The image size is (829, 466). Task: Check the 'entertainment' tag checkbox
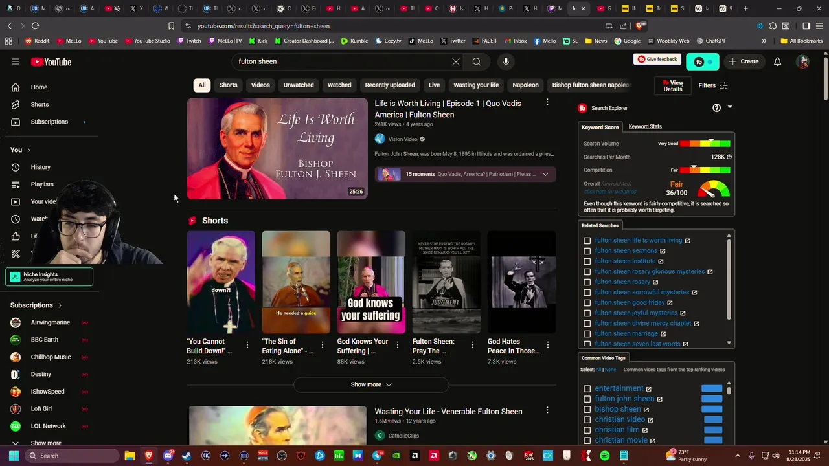(x=587, y=389)
